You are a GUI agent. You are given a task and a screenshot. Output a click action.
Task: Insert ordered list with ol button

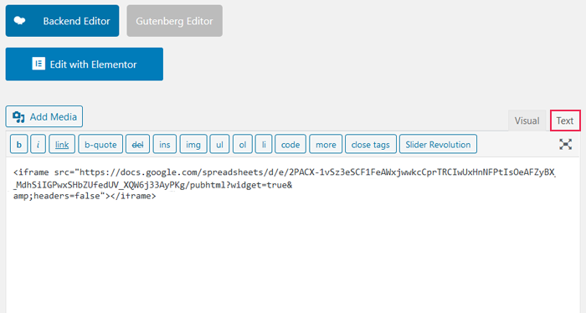tap(243, 144)
